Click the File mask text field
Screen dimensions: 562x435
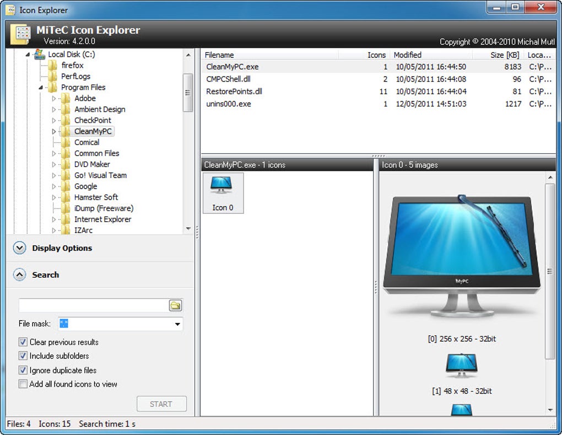pos(115,324)
